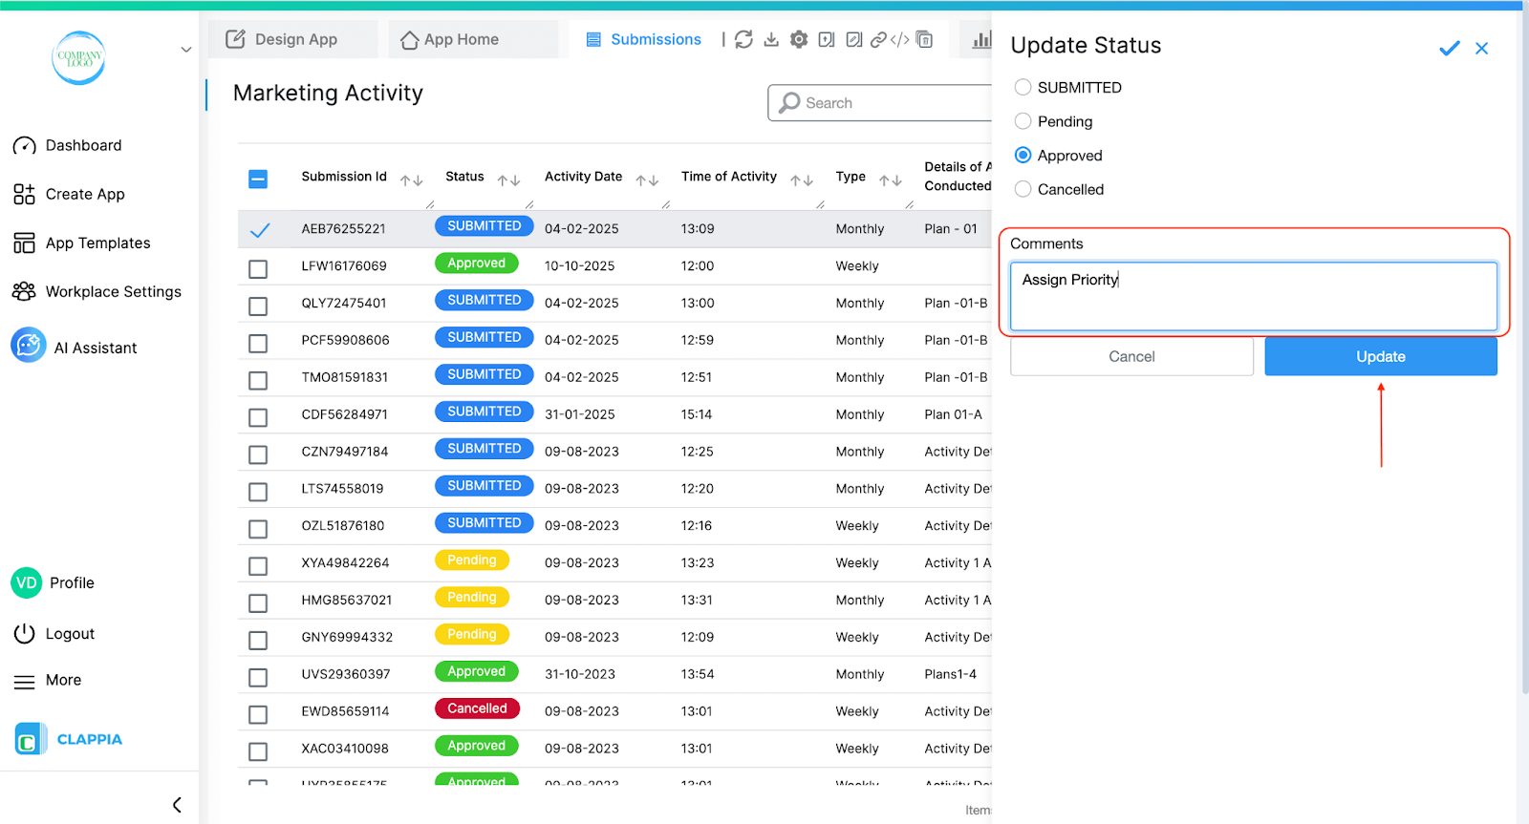Click the link icon in toolbar
Viewport: 1529px width, 824px height.
click(878, 39)
